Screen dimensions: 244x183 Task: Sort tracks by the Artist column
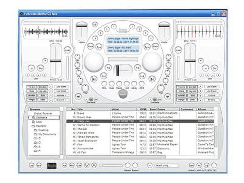tap(124, 109)
